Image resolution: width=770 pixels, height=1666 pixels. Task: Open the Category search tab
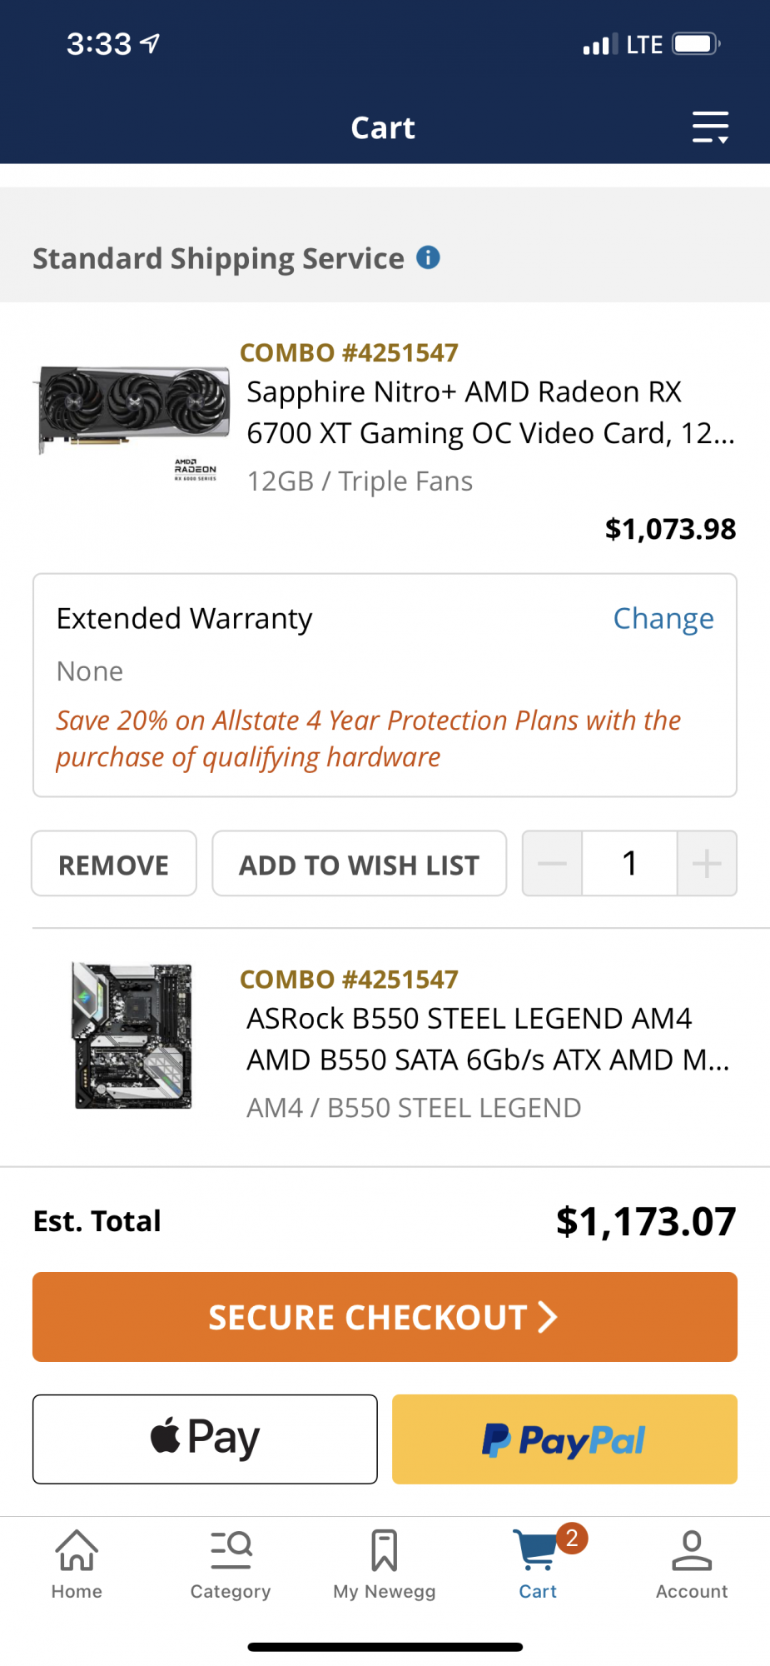[231, 1564]
